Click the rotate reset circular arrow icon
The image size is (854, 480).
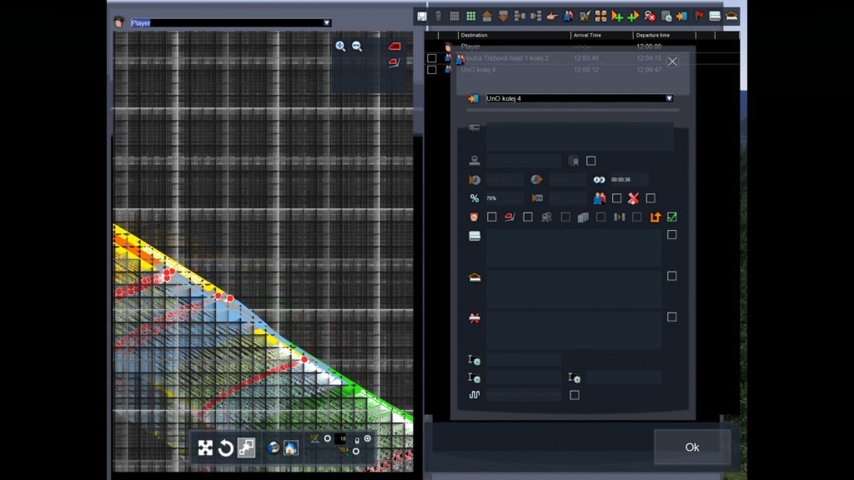click(225, 447)
